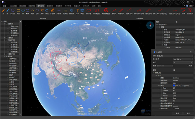
Task: Open the 工程 project menu
Action: [5, 6]
